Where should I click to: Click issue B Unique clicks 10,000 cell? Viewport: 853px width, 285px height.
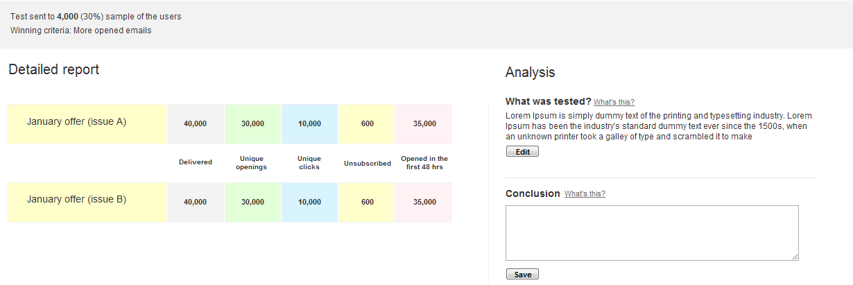pos(309,202)
